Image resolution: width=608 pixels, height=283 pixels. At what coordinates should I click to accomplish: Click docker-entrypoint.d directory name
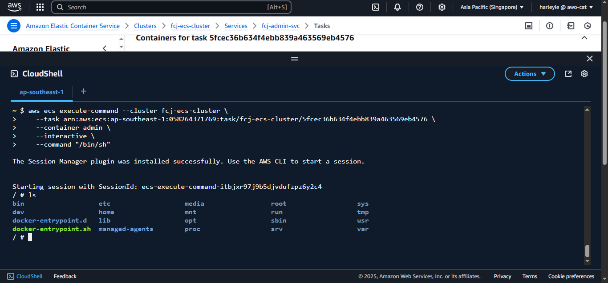click(49, 220)
